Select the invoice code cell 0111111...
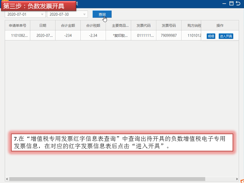This screenshot has width=244, height=183. tap(143, 35)
